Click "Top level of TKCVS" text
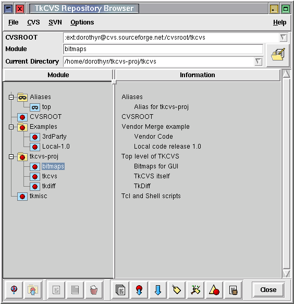This screenshot has height=304, width=294. [150, 156]
